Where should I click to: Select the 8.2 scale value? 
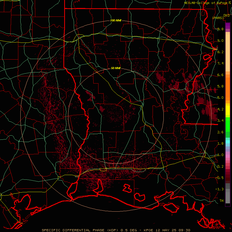tap(220, 52)
